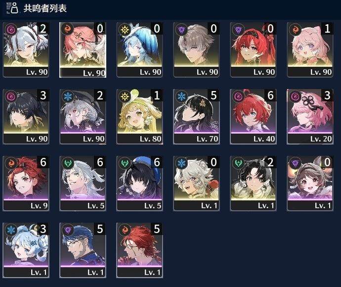The width and height of the screenshot is (341, 287).
Task: Select the pink cat-eared Lv. 90 character
Action: click(x=310, y=49)
